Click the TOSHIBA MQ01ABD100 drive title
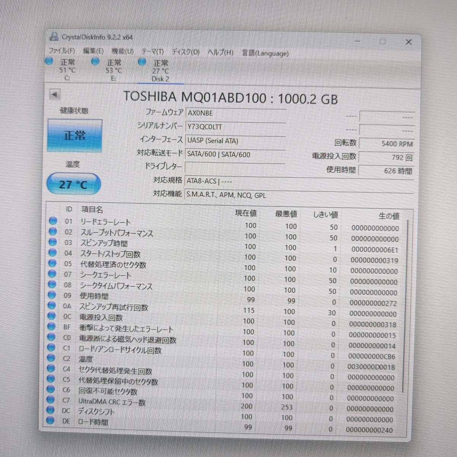Screen dimensions: 457x457 [x=230, y=98]
